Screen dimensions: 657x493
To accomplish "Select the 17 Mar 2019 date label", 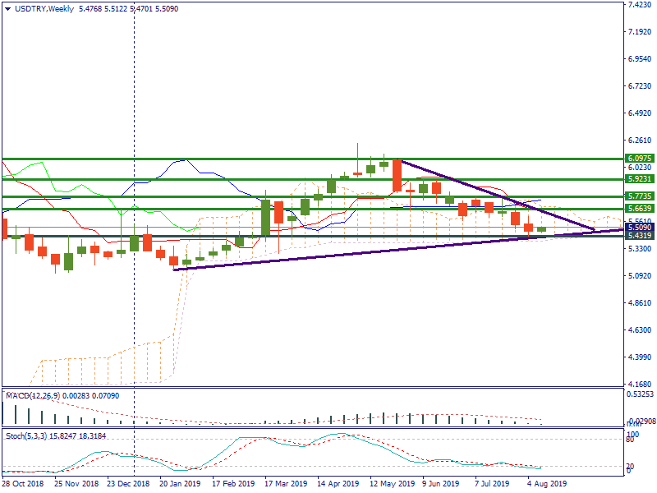I will [x=286, y=484].
